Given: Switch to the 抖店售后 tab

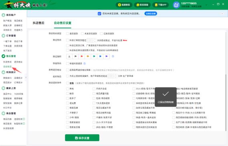Looking at the screenshot, I should (38, 23).
